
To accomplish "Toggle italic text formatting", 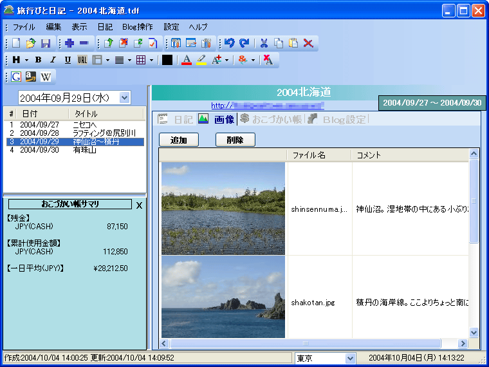I will (x=53, y=60).
